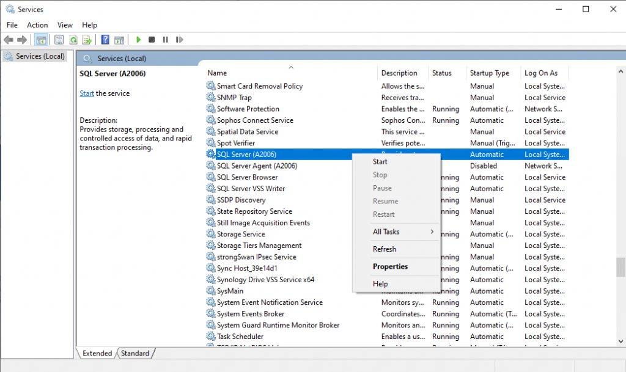626x372 pixels.
Task: Click the Show/Hide Console Tree toolbar icon
Action: (42, 40)
